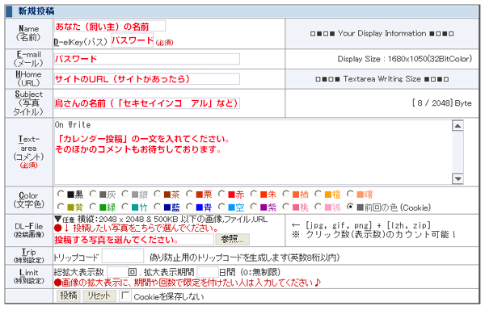Select the 朱 vermilion text color radio
The width and height of the screenshot is (485, 310).
(254, 194)
